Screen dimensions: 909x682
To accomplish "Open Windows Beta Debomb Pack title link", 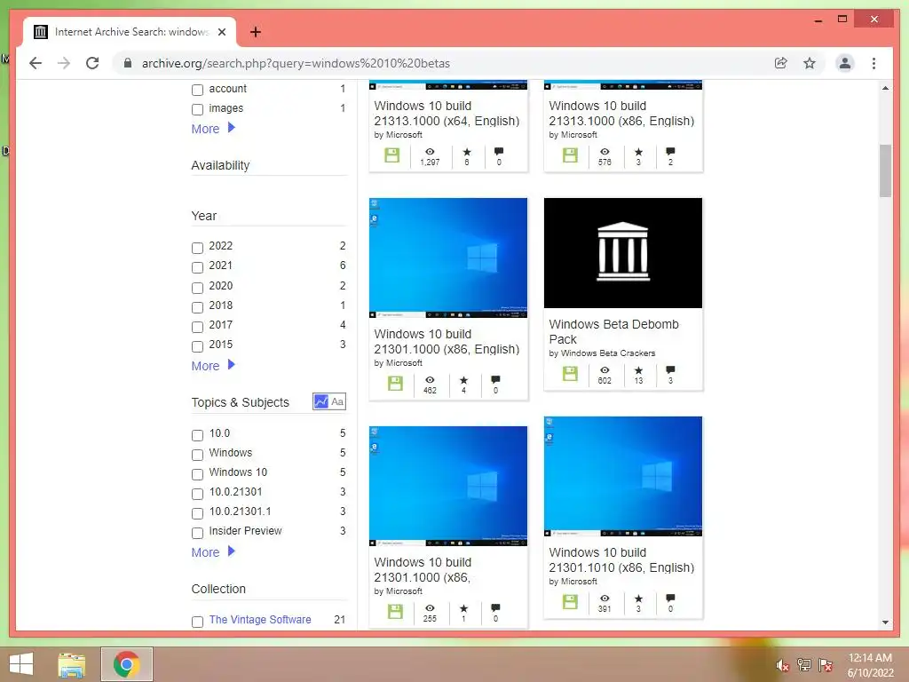I will coord(613,332).
